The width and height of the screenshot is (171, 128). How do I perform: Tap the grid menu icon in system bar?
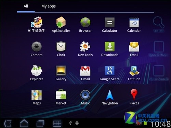point(57,123)
